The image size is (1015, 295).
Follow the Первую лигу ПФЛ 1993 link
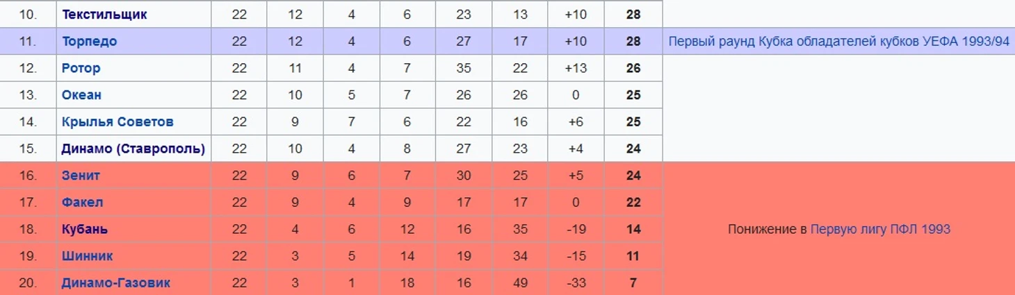(880, 229)
